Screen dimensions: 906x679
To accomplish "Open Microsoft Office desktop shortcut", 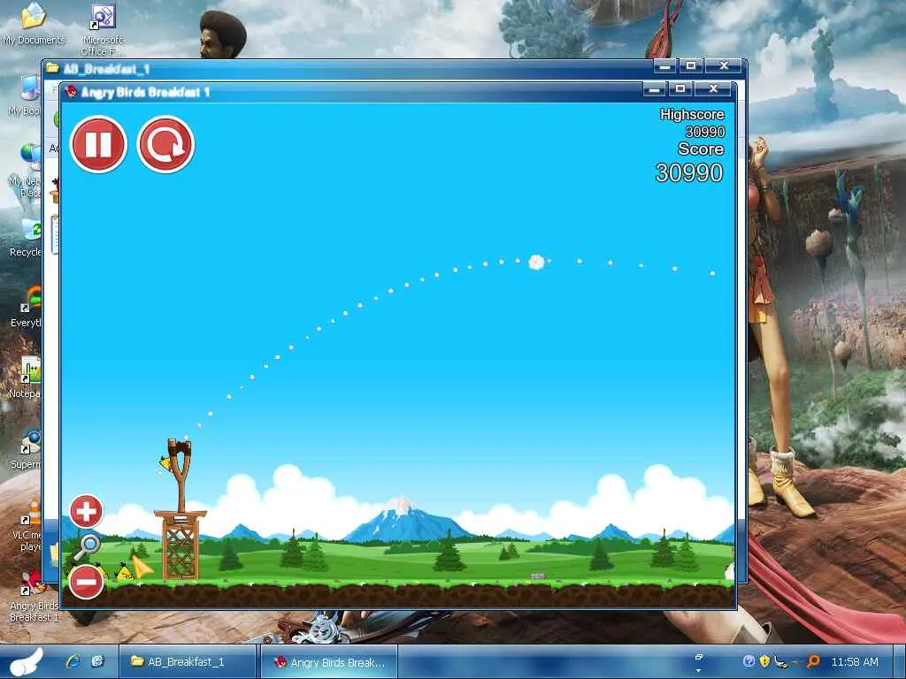I will coord(103,29).
